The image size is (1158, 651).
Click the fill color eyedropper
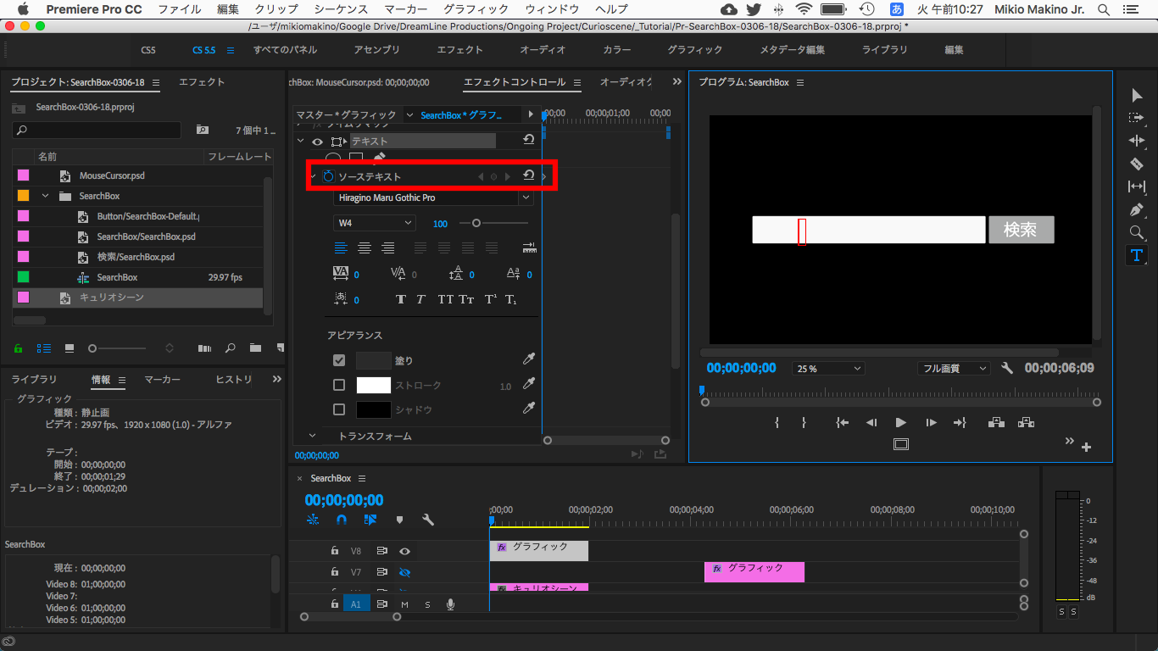tap(529, 360)
